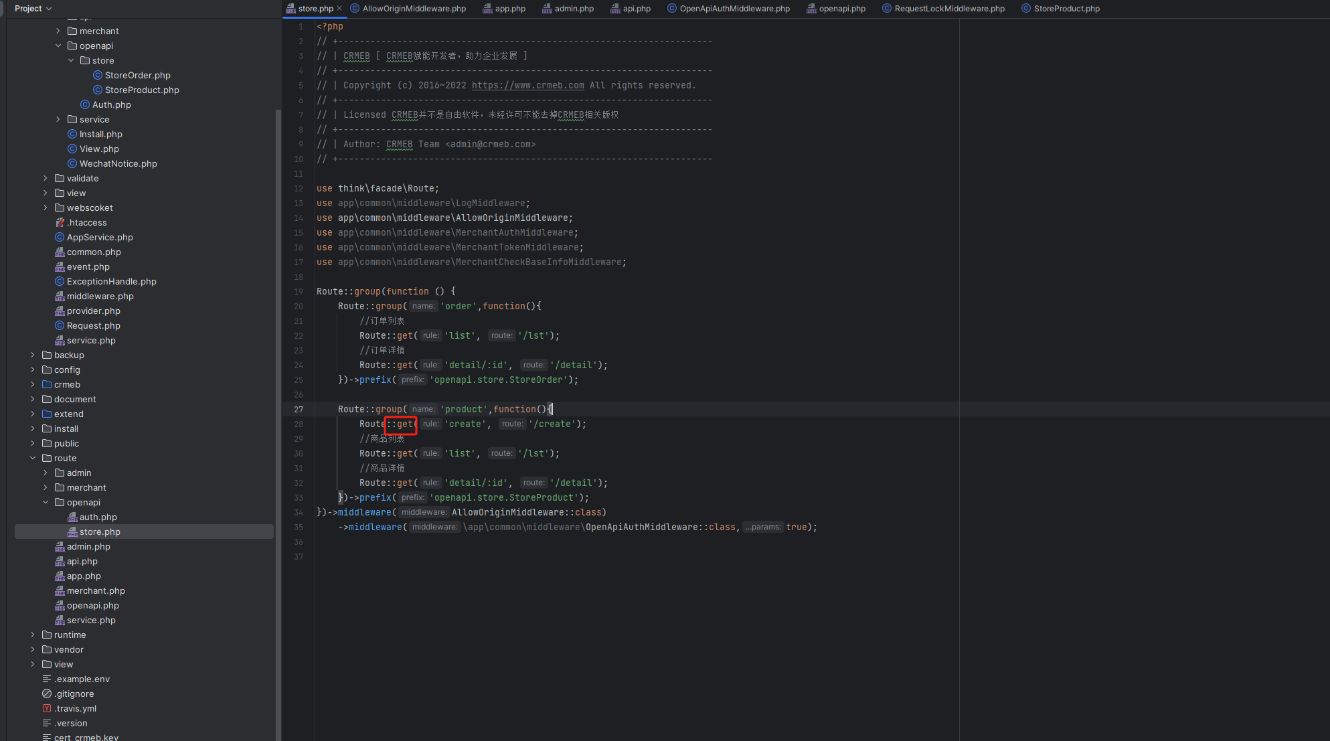Open OpenApiAuthMiddleware.php tab
The height and width of the screenshot is (741, 1330).
729,9
